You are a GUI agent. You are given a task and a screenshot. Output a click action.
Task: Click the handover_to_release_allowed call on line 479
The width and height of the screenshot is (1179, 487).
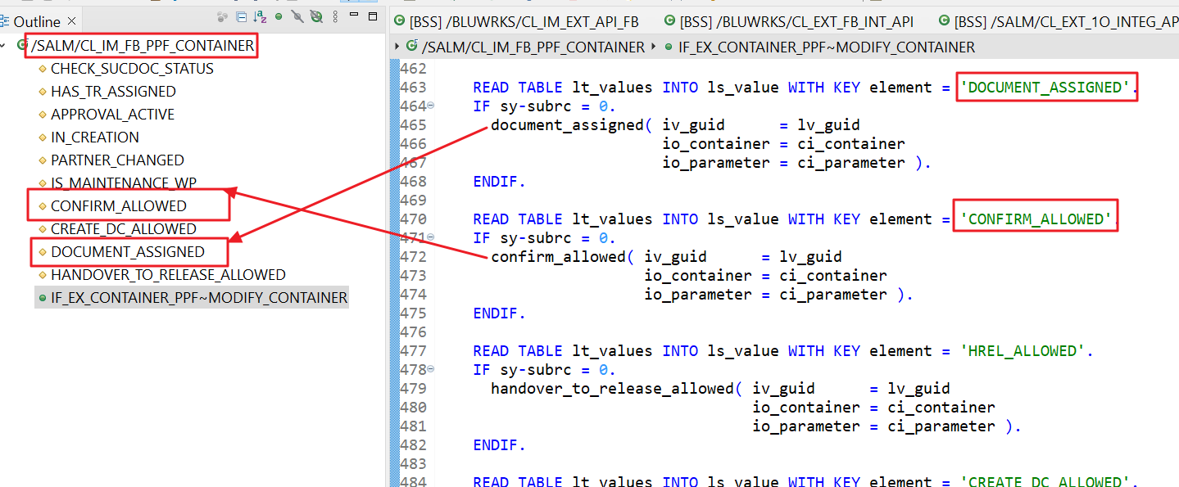click(x=611, y=389)
